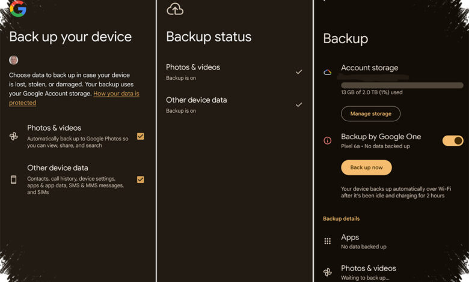This screenshot has height=282, width=469.
Task: Click 'Pixel 6a • No data backed up' text
Action: pos(375,146)
